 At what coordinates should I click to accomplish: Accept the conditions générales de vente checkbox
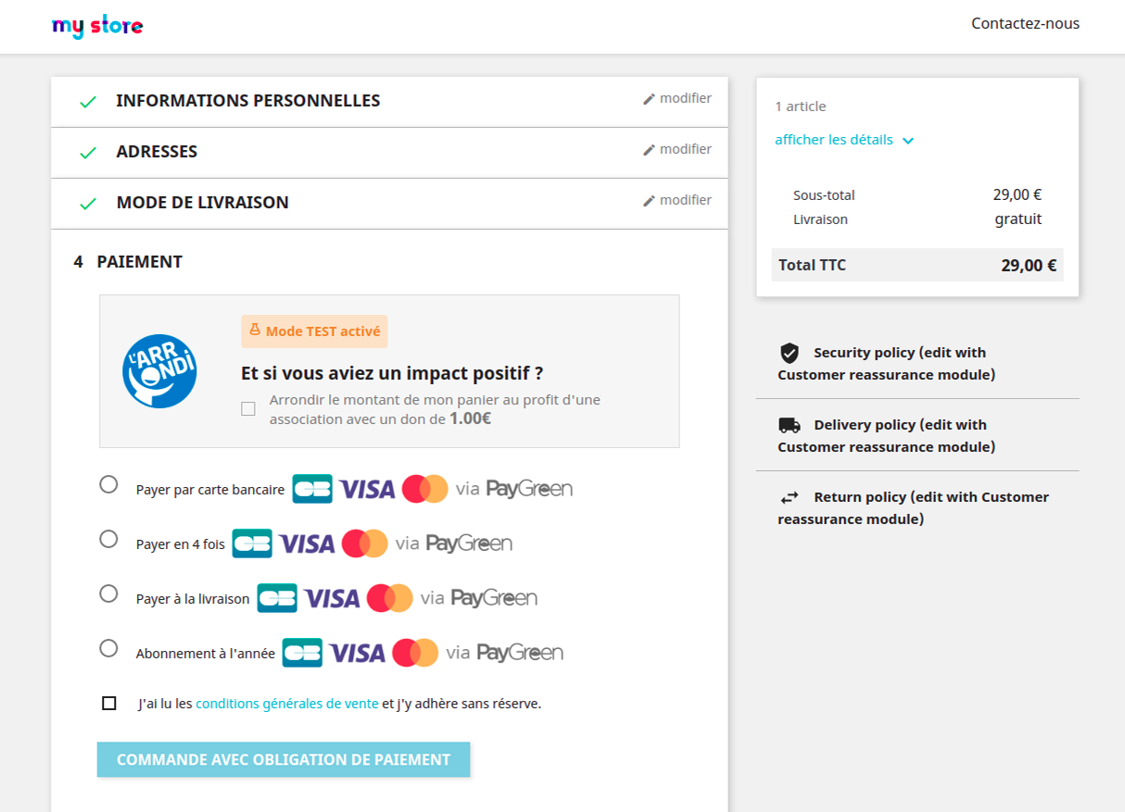109,704
